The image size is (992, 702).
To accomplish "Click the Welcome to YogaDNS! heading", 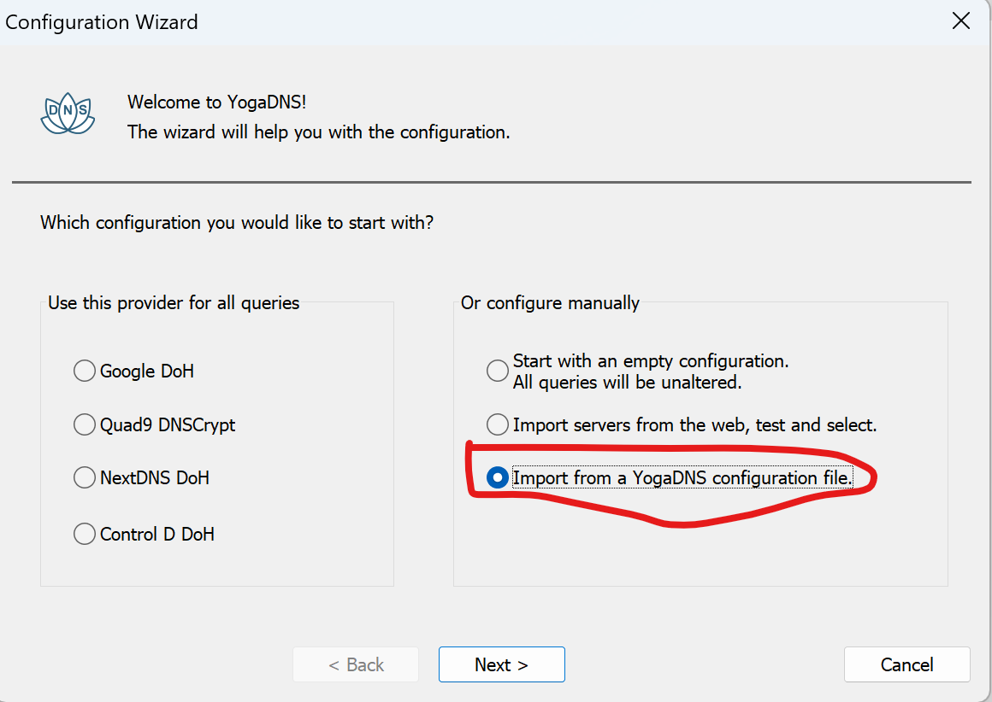I will 216,102.
